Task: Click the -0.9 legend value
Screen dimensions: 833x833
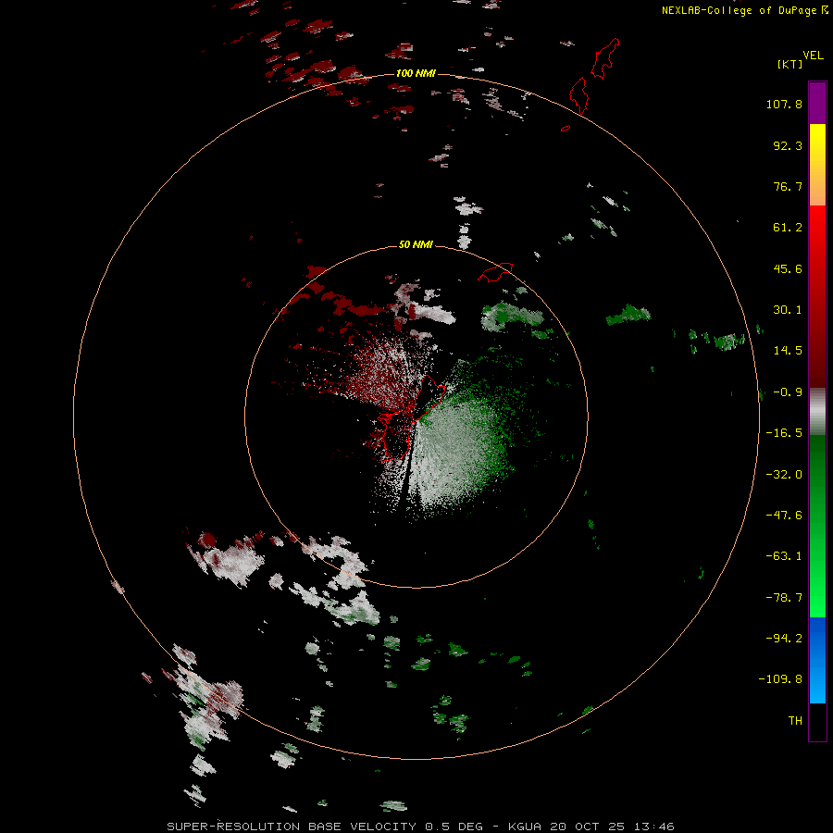Action: (788, 392)
